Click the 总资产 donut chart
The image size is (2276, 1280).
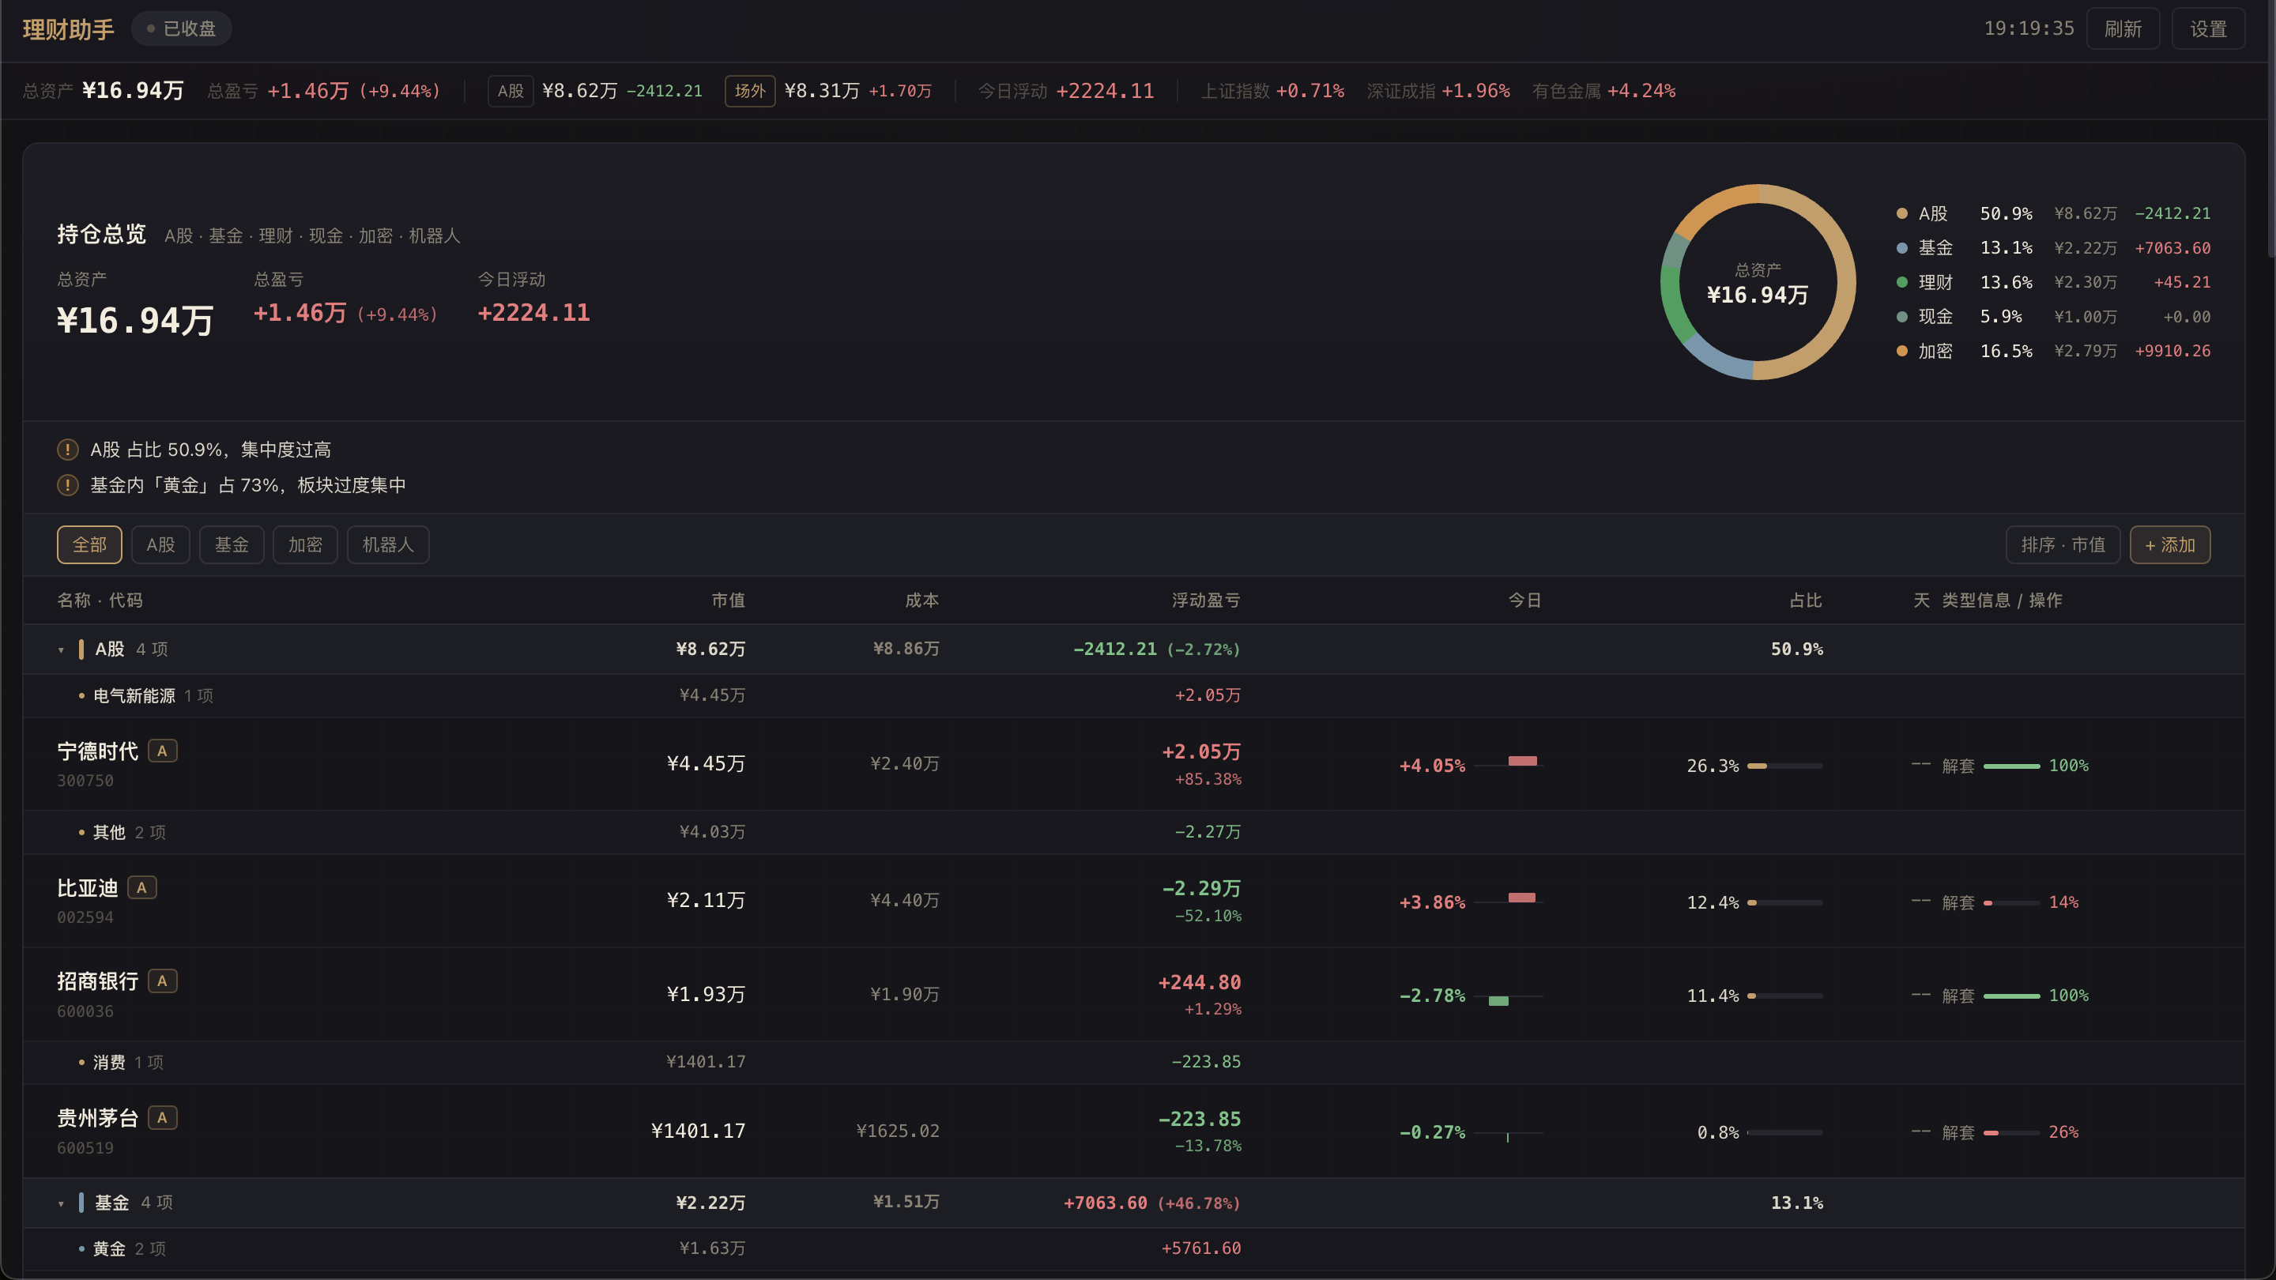point(1758,282)
